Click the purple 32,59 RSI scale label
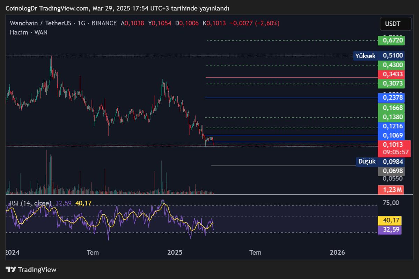419x279 pixels. pos(390,230)
